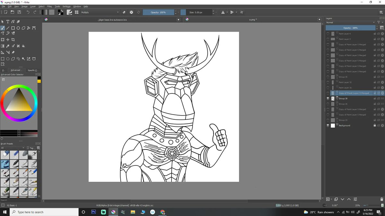Hide the Background layer
The width and height of the screenshot is (385, 216).
(328, 125)
